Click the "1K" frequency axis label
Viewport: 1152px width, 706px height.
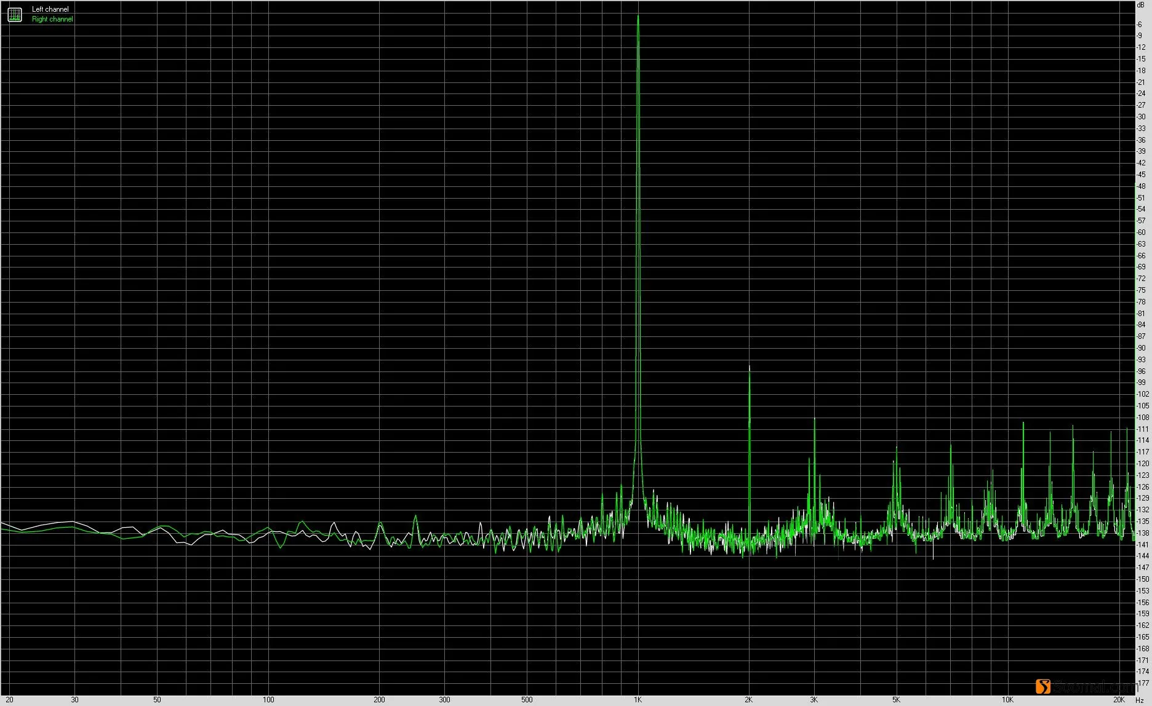point(638,700)
